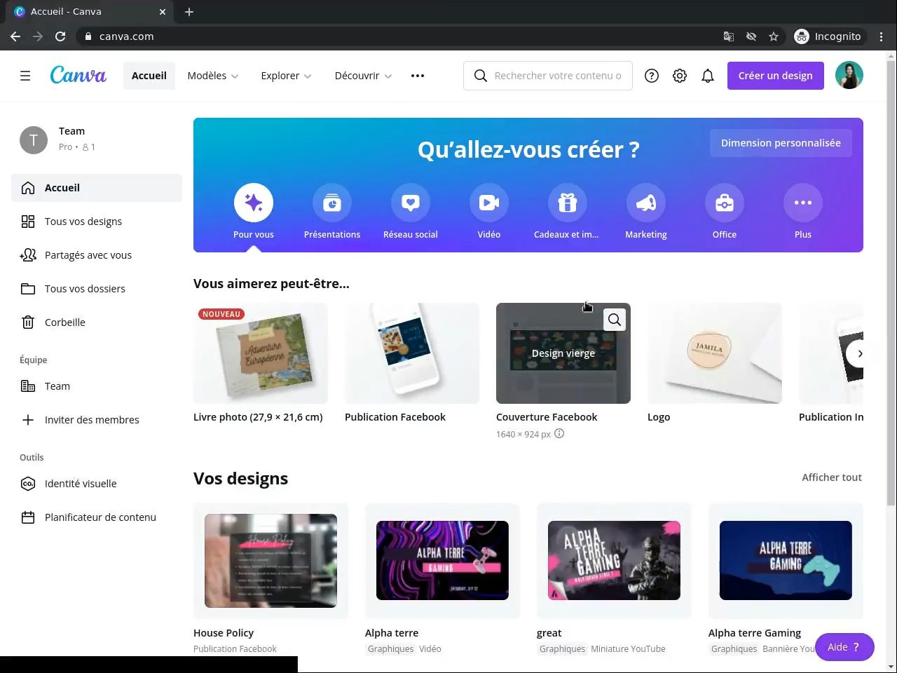Create a Design vierge Couverture Facebook

[x=563, y=353]
